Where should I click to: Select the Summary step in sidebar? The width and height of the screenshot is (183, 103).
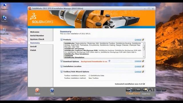click(x=35, y=43)
